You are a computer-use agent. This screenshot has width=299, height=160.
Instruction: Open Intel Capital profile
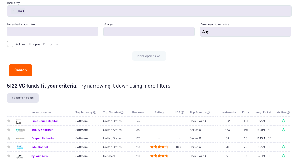tap(40, 147)
